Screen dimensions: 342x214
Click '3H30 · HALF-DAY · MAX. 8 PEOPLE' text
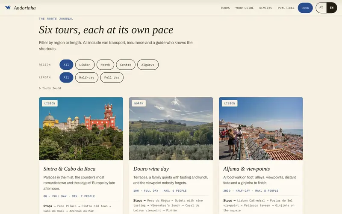pyautogui.click(x=251, y=190)
